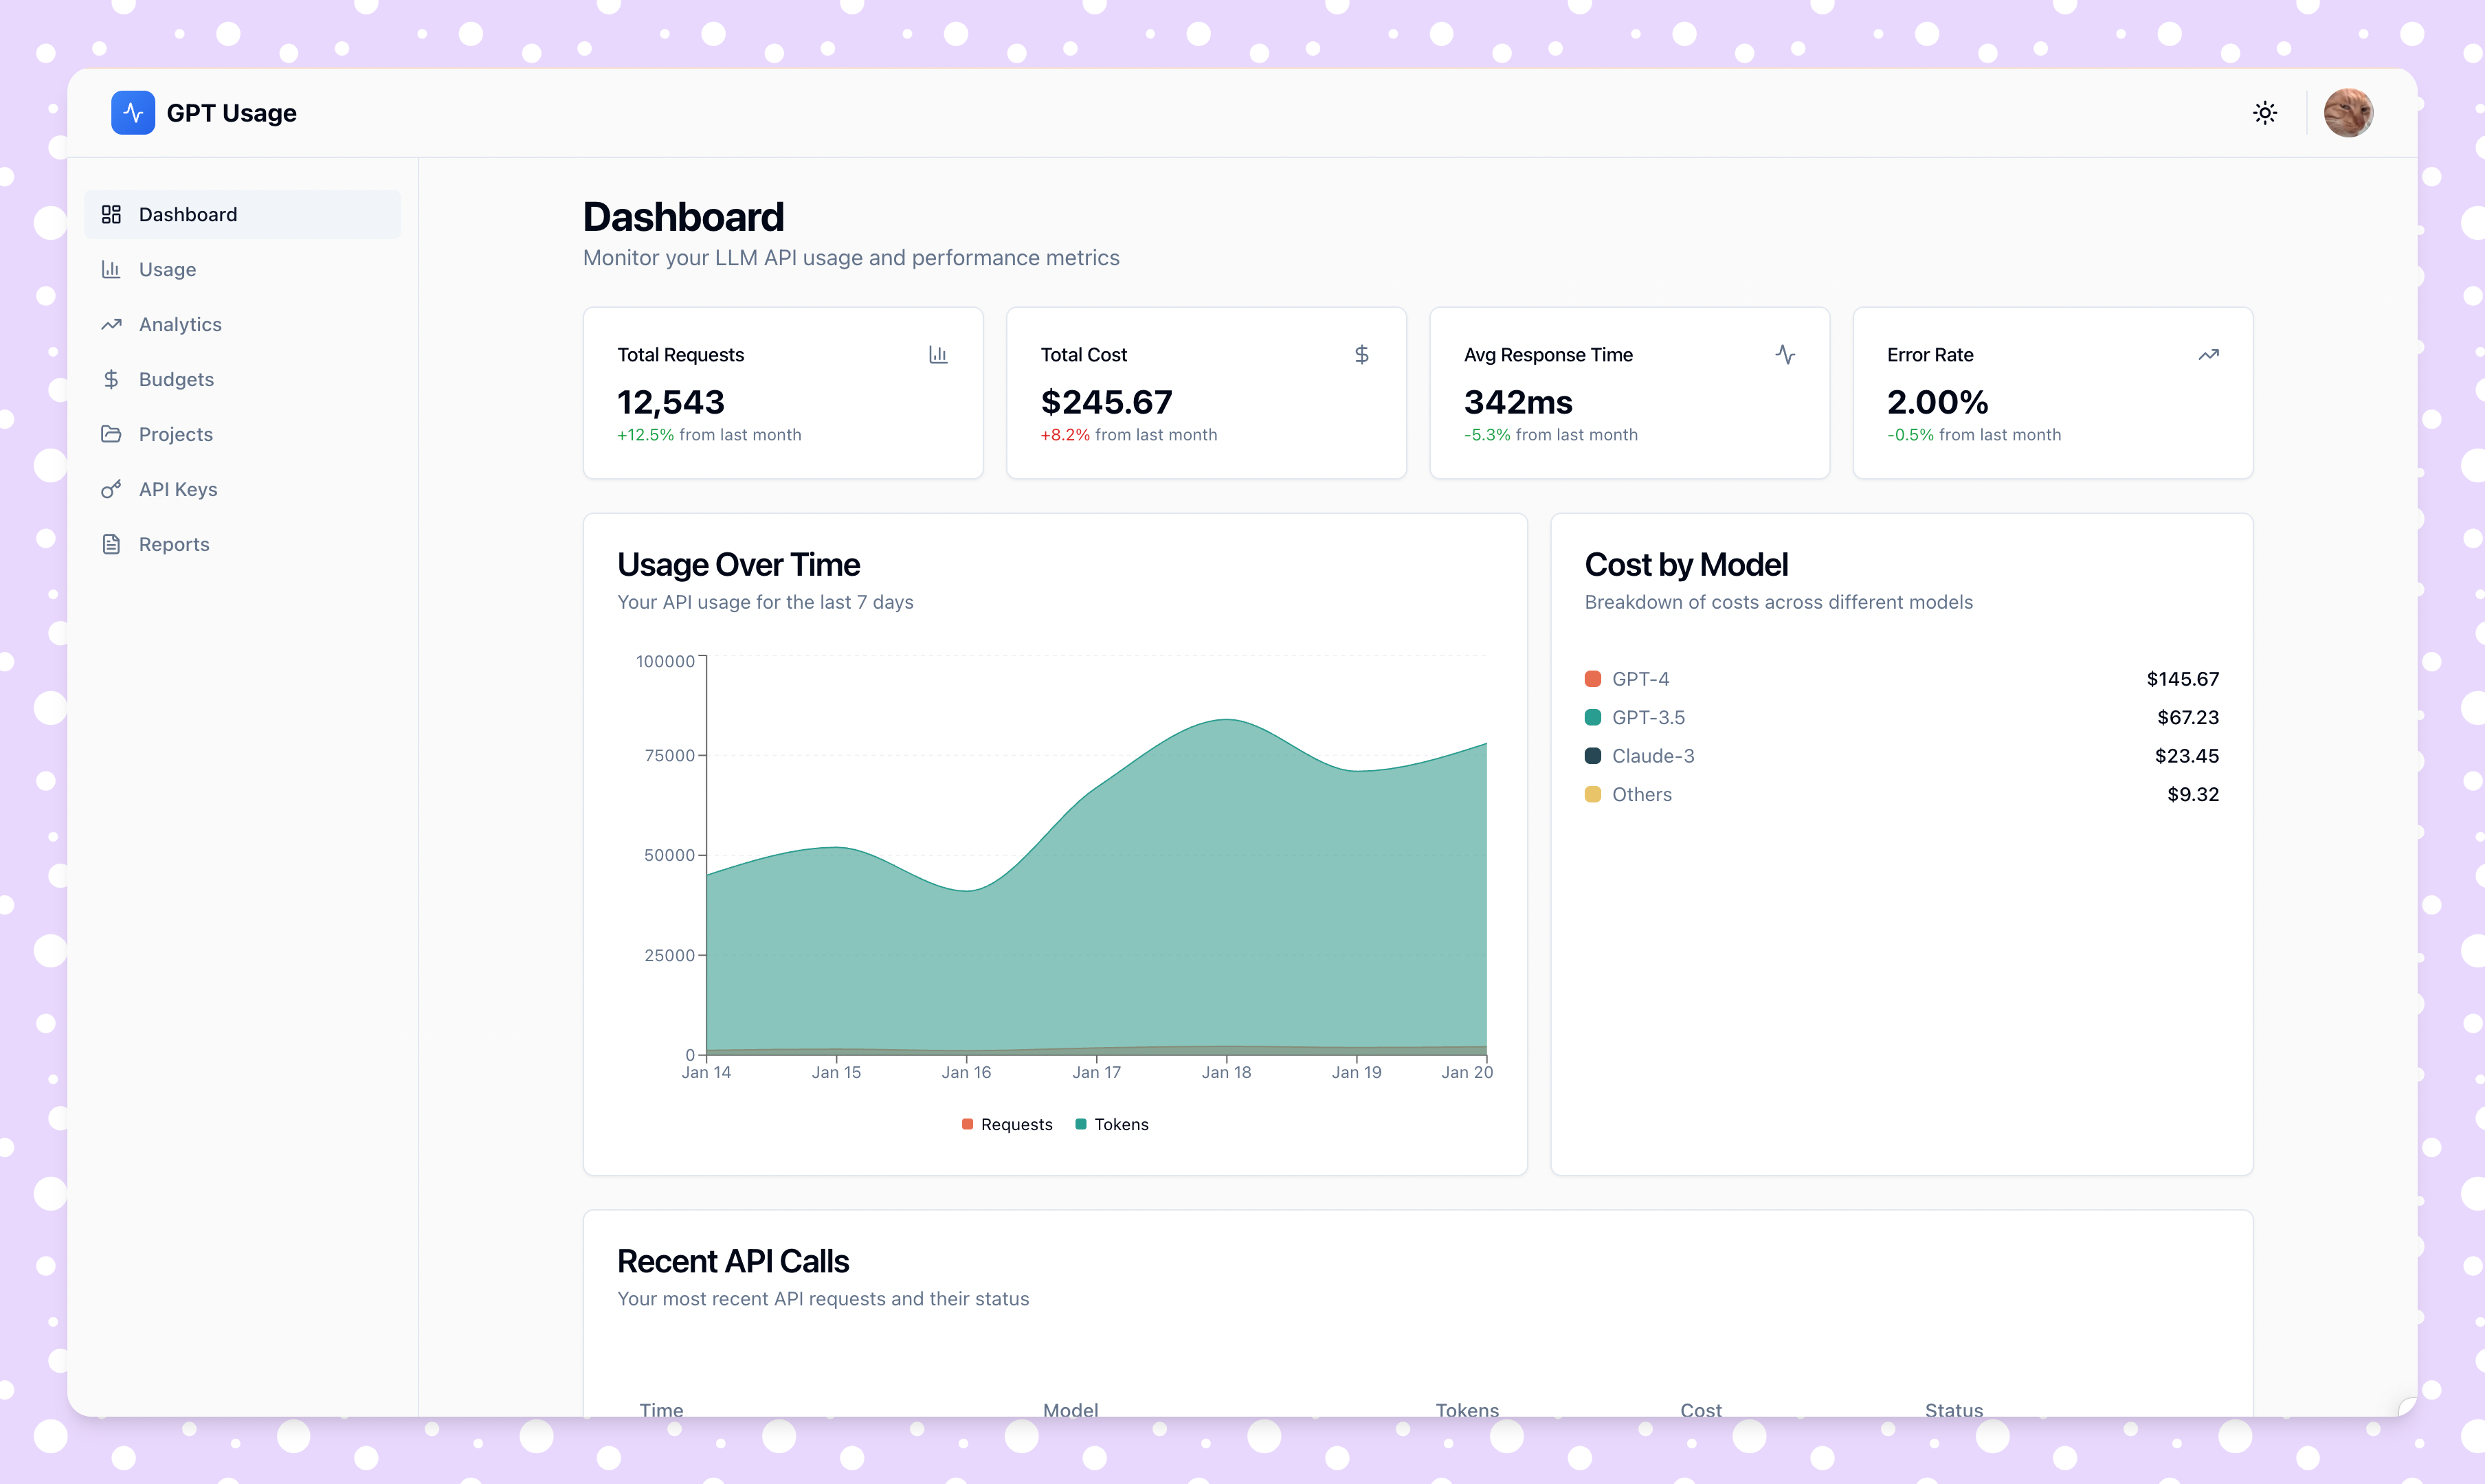The height and width of the screenshot is (1484, 2485).
Task: Open the user avatar profile menu
Action: pyautogui.click(x=2347, y=113)
